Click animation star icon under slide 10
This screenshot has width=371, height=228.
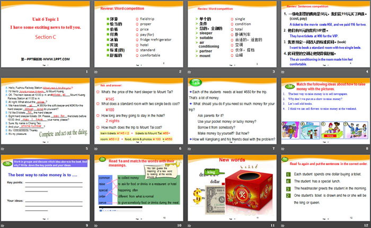tap(96, 226)
